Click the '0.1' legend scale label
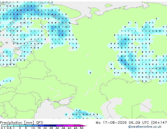Viewport: 167px width, 129px height. (3, 128)
